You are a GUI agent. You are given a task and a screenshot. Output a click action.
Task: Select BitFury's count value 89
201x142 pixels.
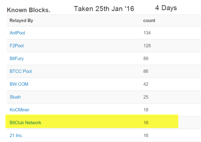[x=146, y=59]
